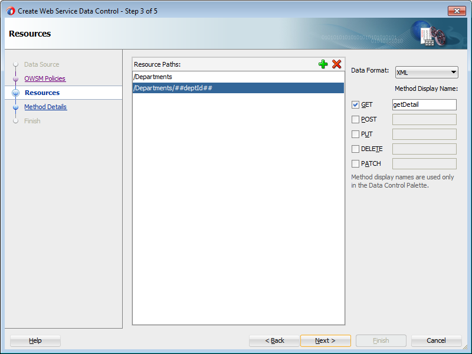This screenshot has height=354, width=472.
Task: Click the DELETE method display name field
Action: pos(424,149)
